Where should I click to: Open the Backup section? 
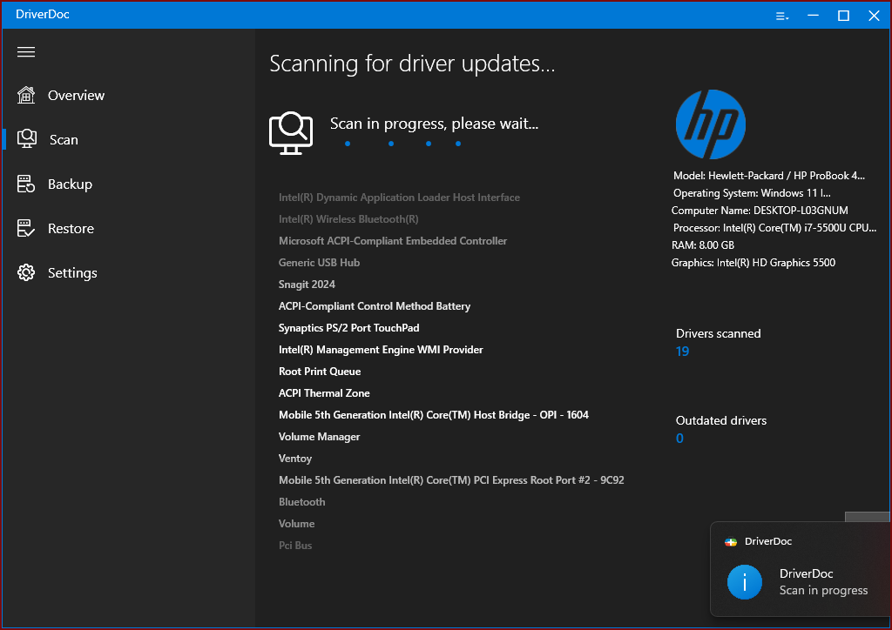pyautogui.click(x=70, y=184)
